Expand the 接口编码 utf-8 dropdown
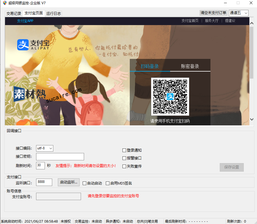This screenshot has width=257, height=224. pyautogui.click(x=45, y=148)
